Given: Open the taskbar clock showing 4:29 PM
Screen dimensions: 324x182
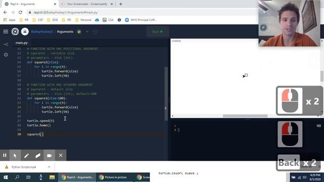Looking at the screenshot, I should pos(315,177).
